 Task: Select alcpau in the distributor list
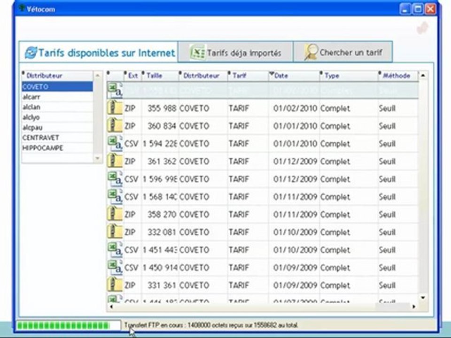tap(57, 127)
